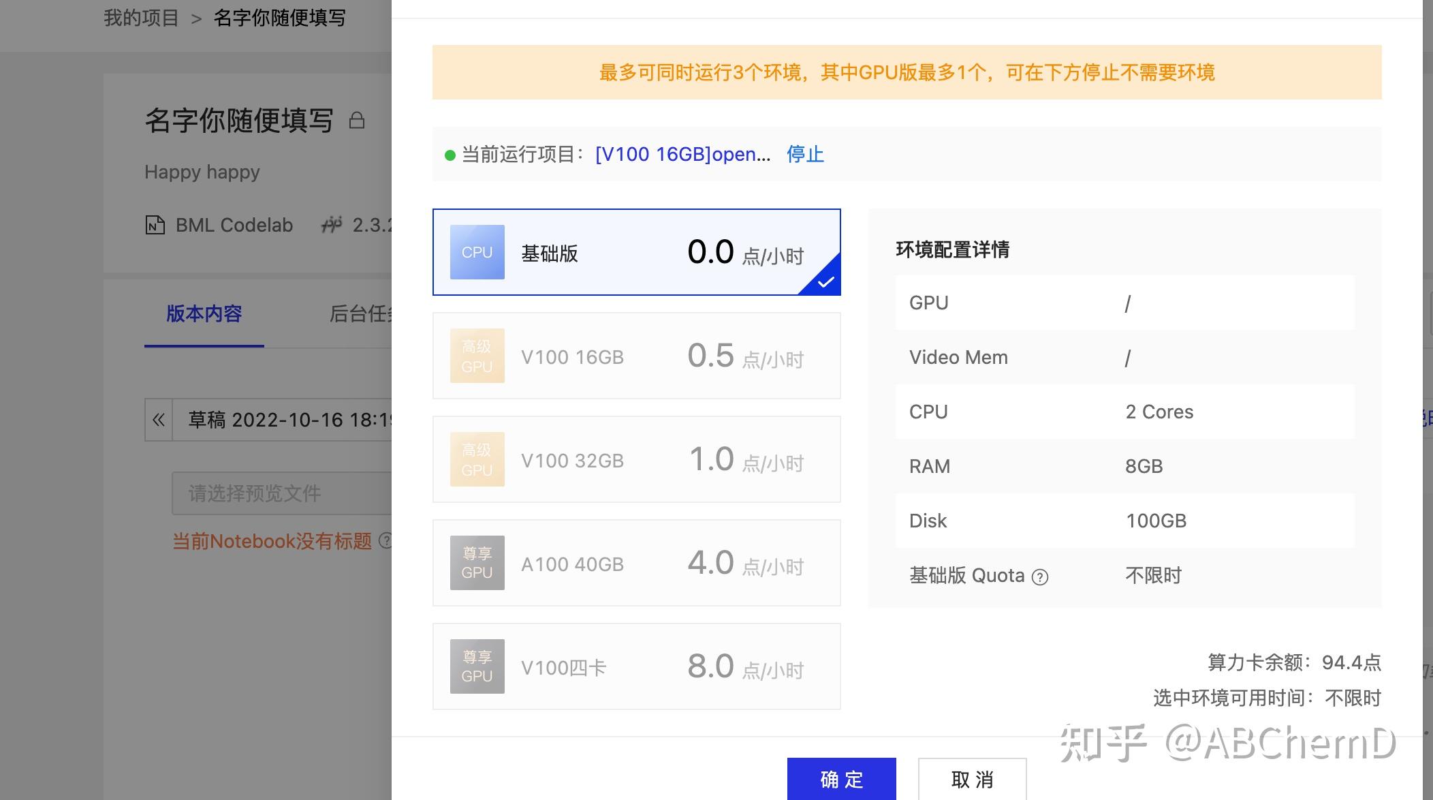Click the help icon next to 基础版 Quota
Viewport: 1433px width, 800px height.
pyautogui.click(x=1040, y=576)
